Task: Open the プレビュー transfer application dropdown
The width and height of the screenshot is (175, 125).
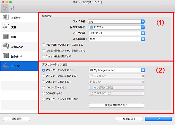Action: 116,76
